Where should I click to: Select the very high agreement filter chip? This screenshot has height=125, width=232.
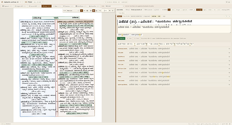[x=199, y=10]
